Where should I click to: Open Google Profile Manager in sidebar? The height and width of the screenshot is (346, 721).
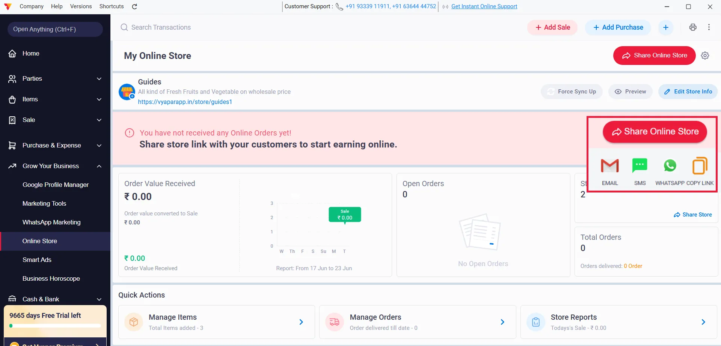56,185
